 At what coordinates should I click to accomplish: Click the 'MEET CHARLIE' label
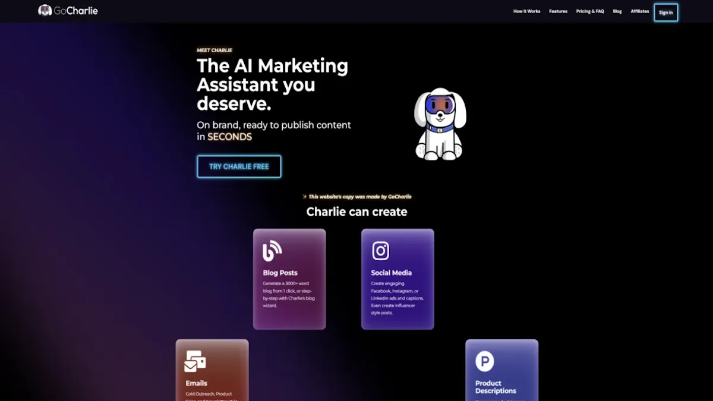(214, 50)
